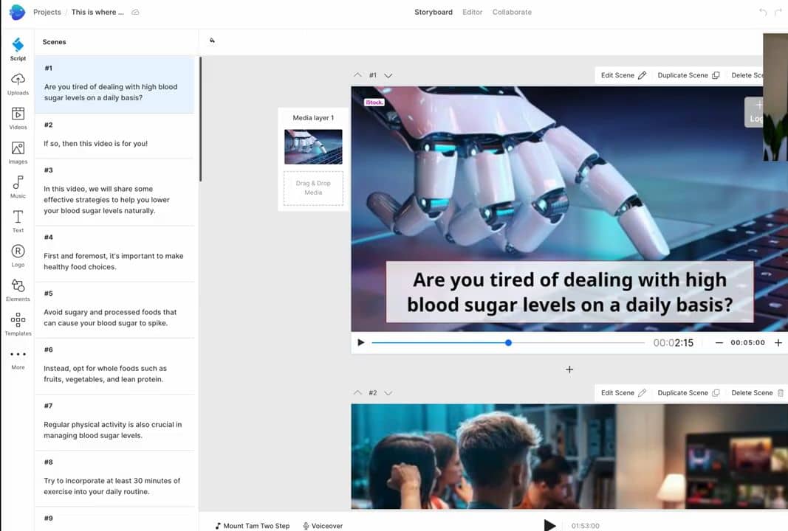Increase scene duration with plus button
This screenshot has height=531, width=788.
pyautogui.click(x=778, y=343)
